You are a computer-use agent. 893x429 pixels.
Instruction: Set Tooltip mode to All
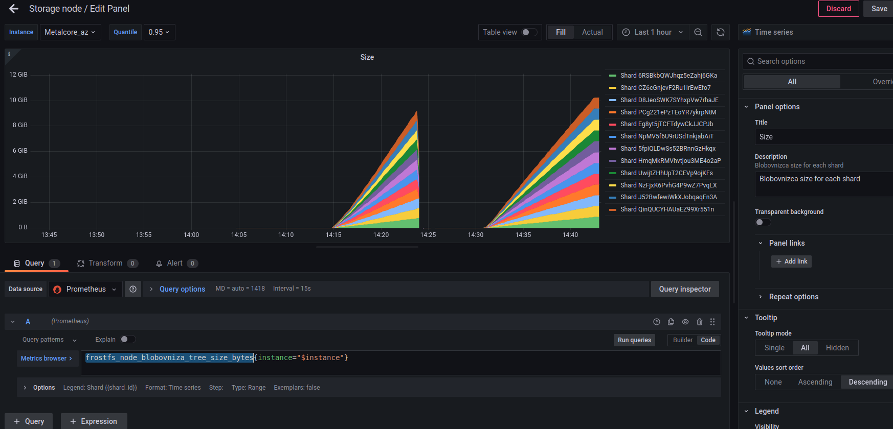[805, 348]
